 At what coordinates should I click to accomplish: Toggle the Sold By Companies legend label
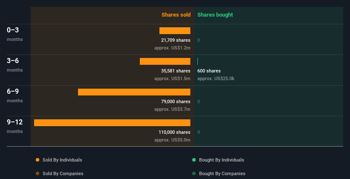[63, 173]
